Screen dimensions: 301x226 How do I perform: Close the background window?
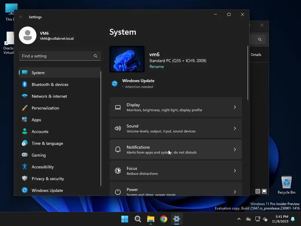point(262,25)
